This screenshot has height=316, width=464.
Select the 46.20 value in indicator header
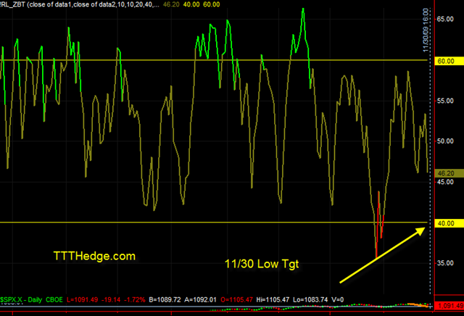click(x=171, y=4)
